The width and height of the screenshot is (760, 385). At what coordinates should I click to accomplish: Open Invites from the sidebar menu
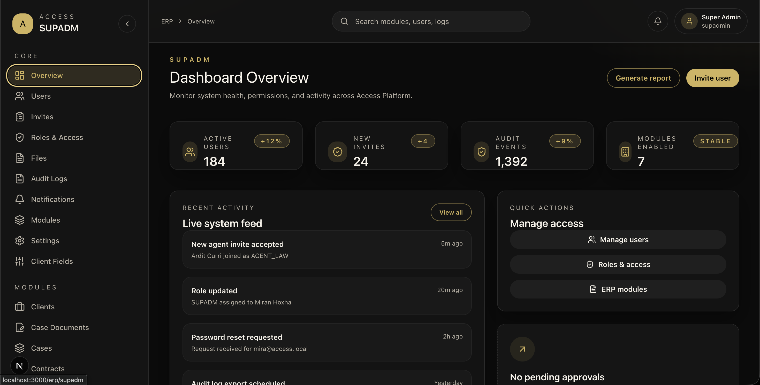[x=74, y=117]
